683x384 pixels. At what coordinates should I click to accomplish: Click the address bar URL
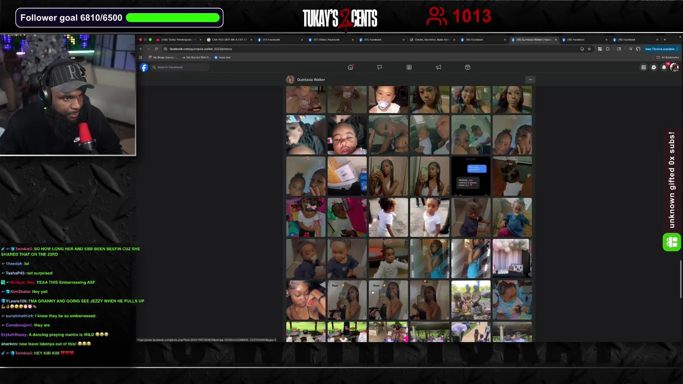click(201, 49)
